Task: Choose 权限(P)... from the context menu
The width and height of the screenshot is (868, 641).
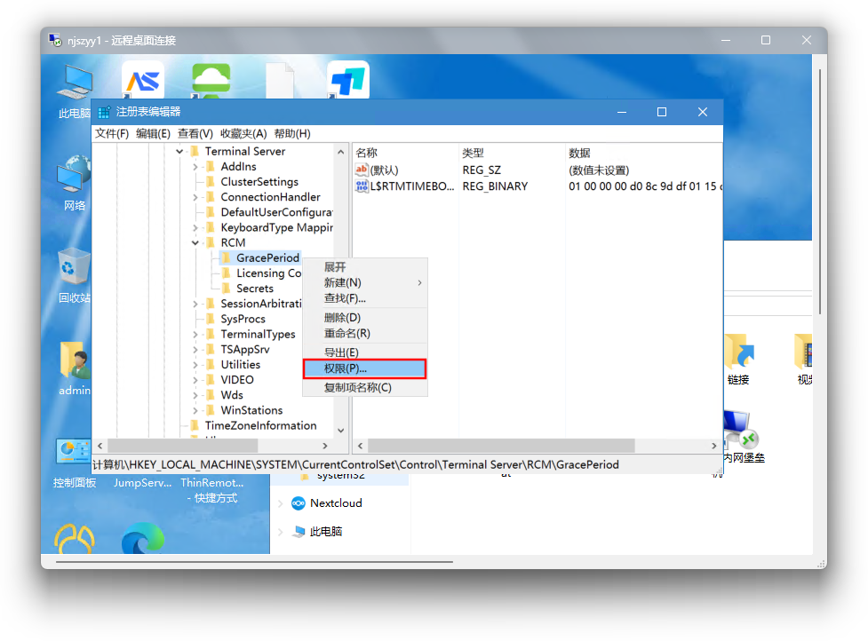Action: click(364, 368)
